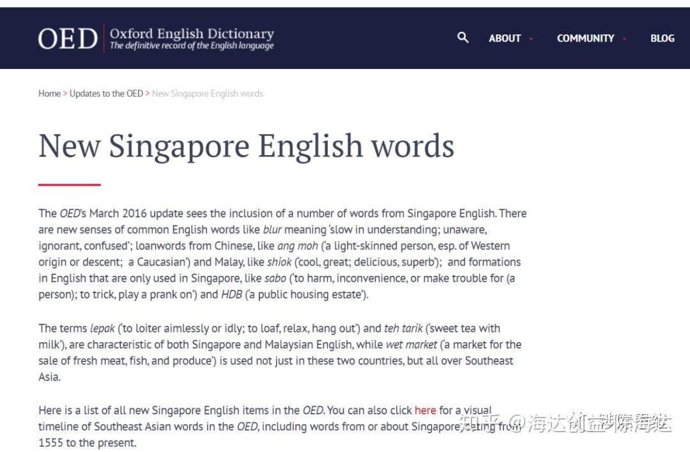This screenshot has height=452, width=690.
Task: Click the Home breadcrumb link
Action: (49, 93)
